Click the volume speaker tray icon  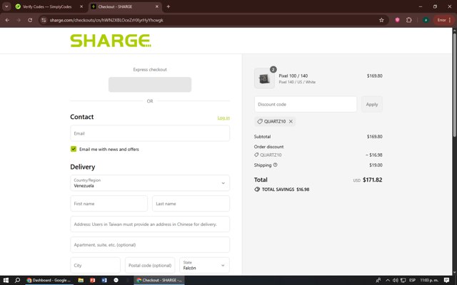point(395,280)
